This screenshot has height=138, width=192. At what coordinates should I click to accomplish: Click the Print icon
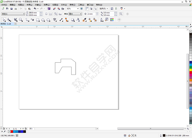pyautogui.click(x=16, y=9)
